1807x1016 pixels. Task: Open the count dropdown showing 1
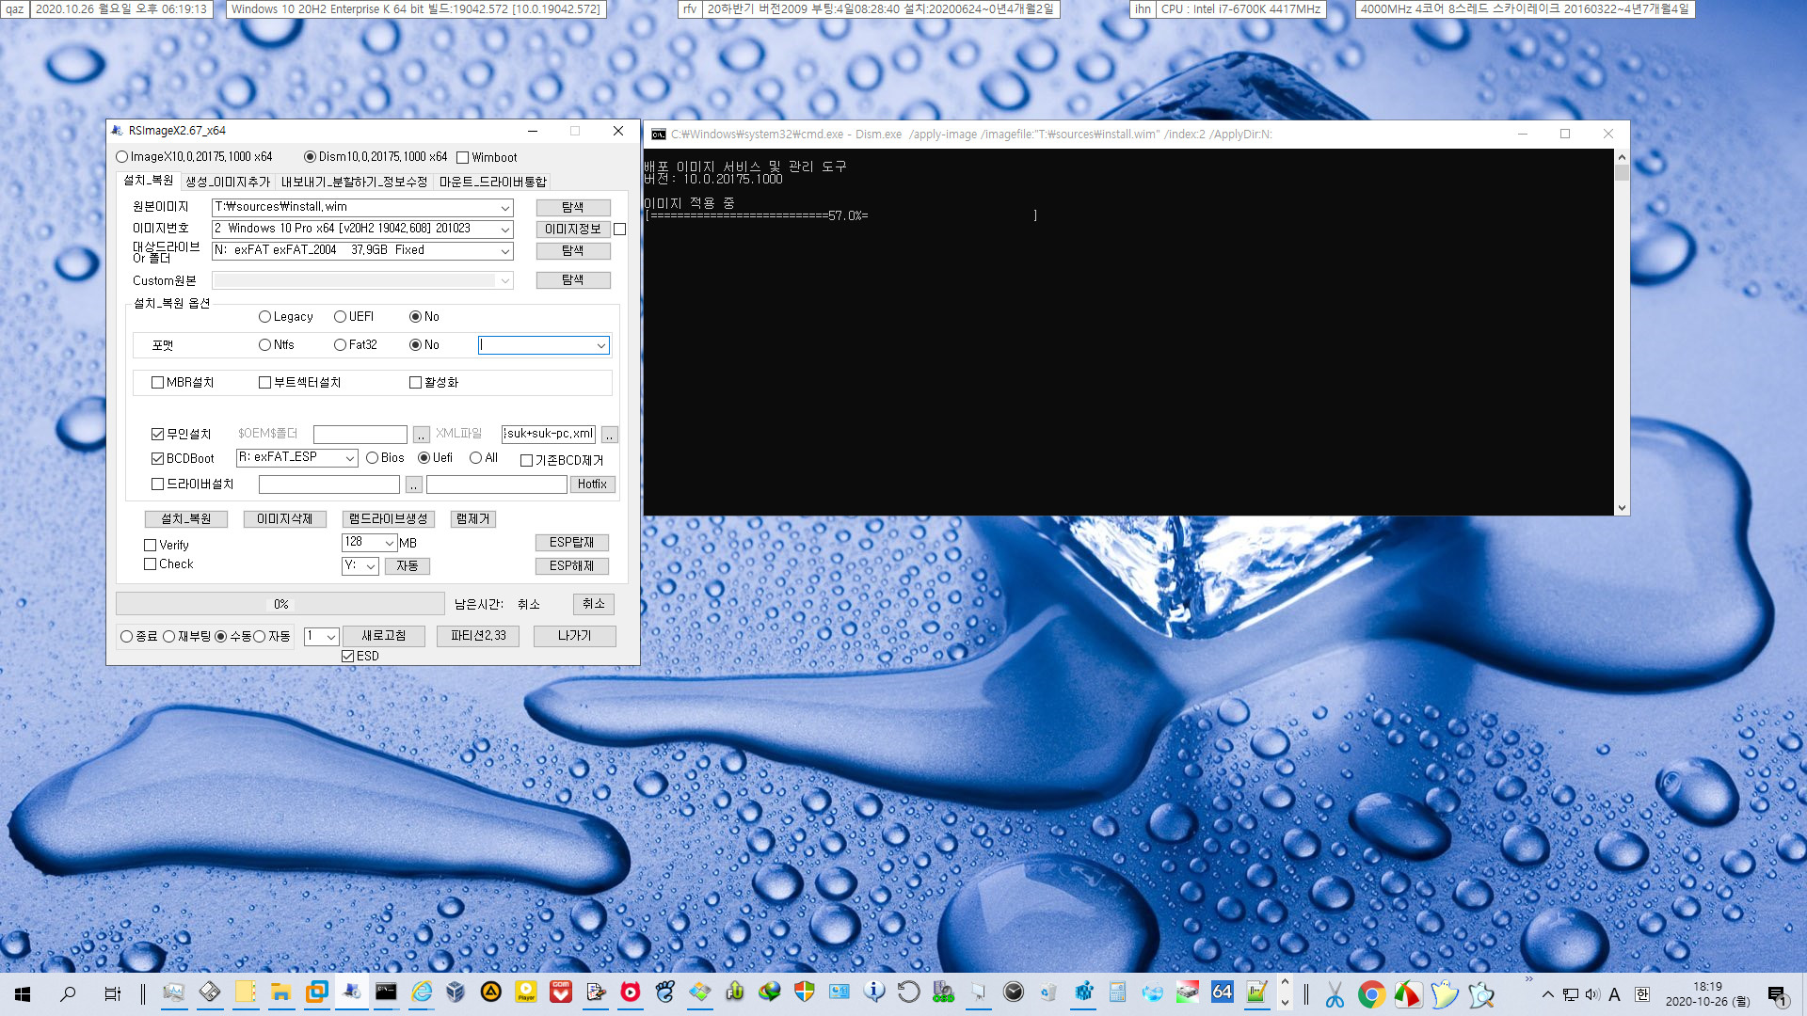[x=331, y=637]
